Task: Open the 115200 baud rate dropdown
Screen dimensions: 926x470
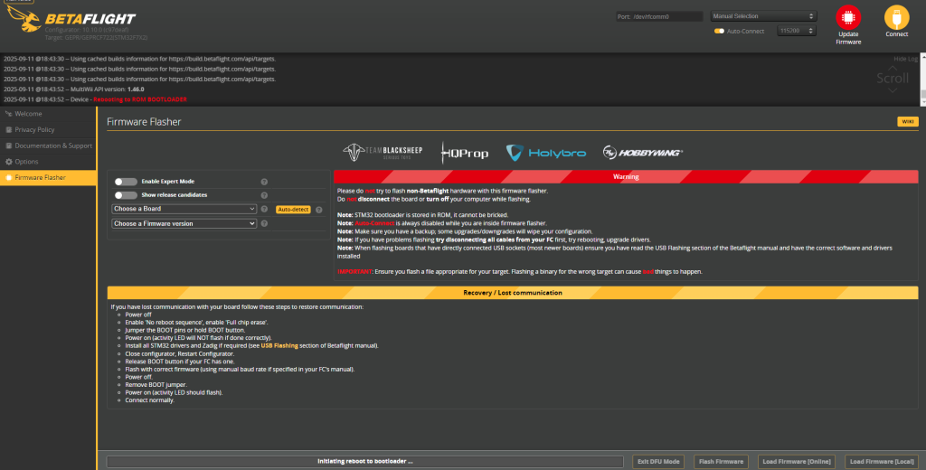Action: coord(796,31)
